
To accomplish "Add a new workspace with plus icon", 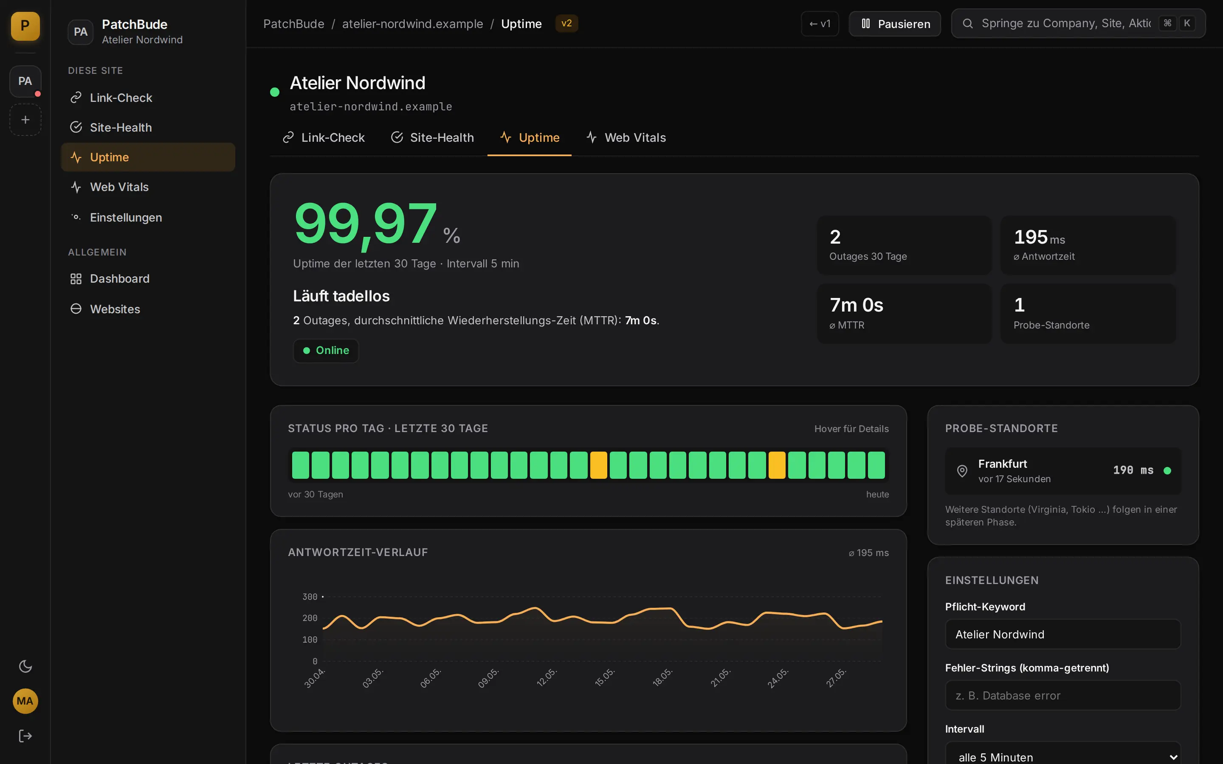I will (x=25, y=120).
